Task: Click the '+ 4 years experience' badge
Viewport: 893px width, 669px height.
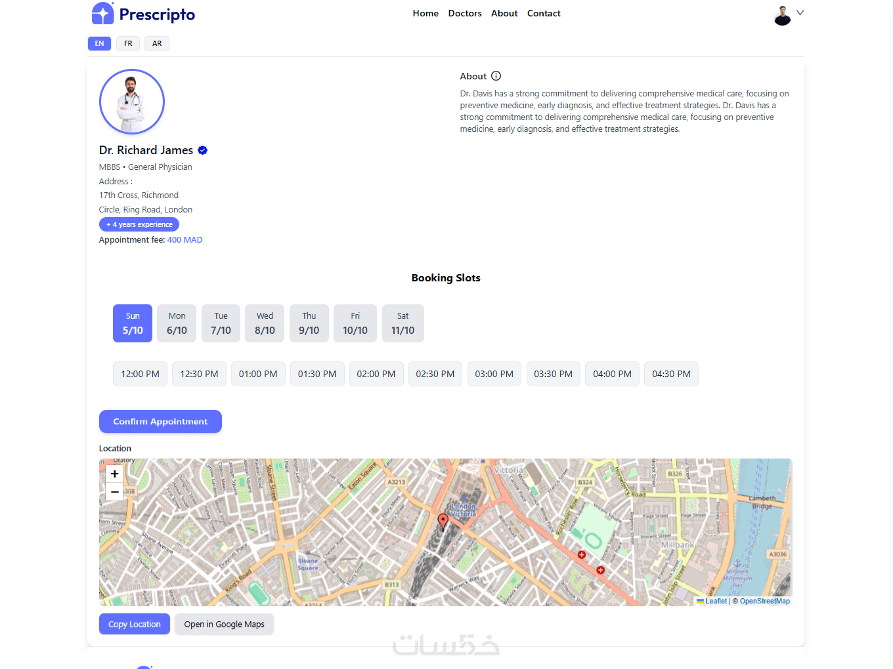Action: click(x=139, y=224)
